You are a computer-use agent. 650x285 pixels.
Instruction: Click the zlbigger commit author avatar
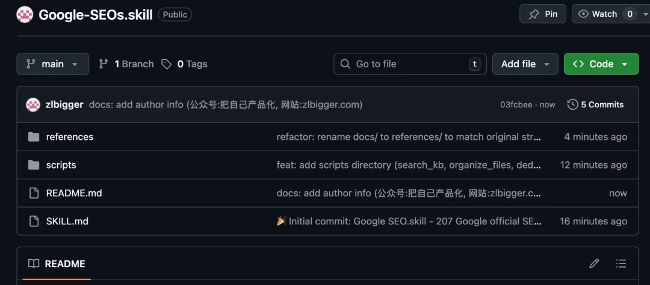point(33,104)
